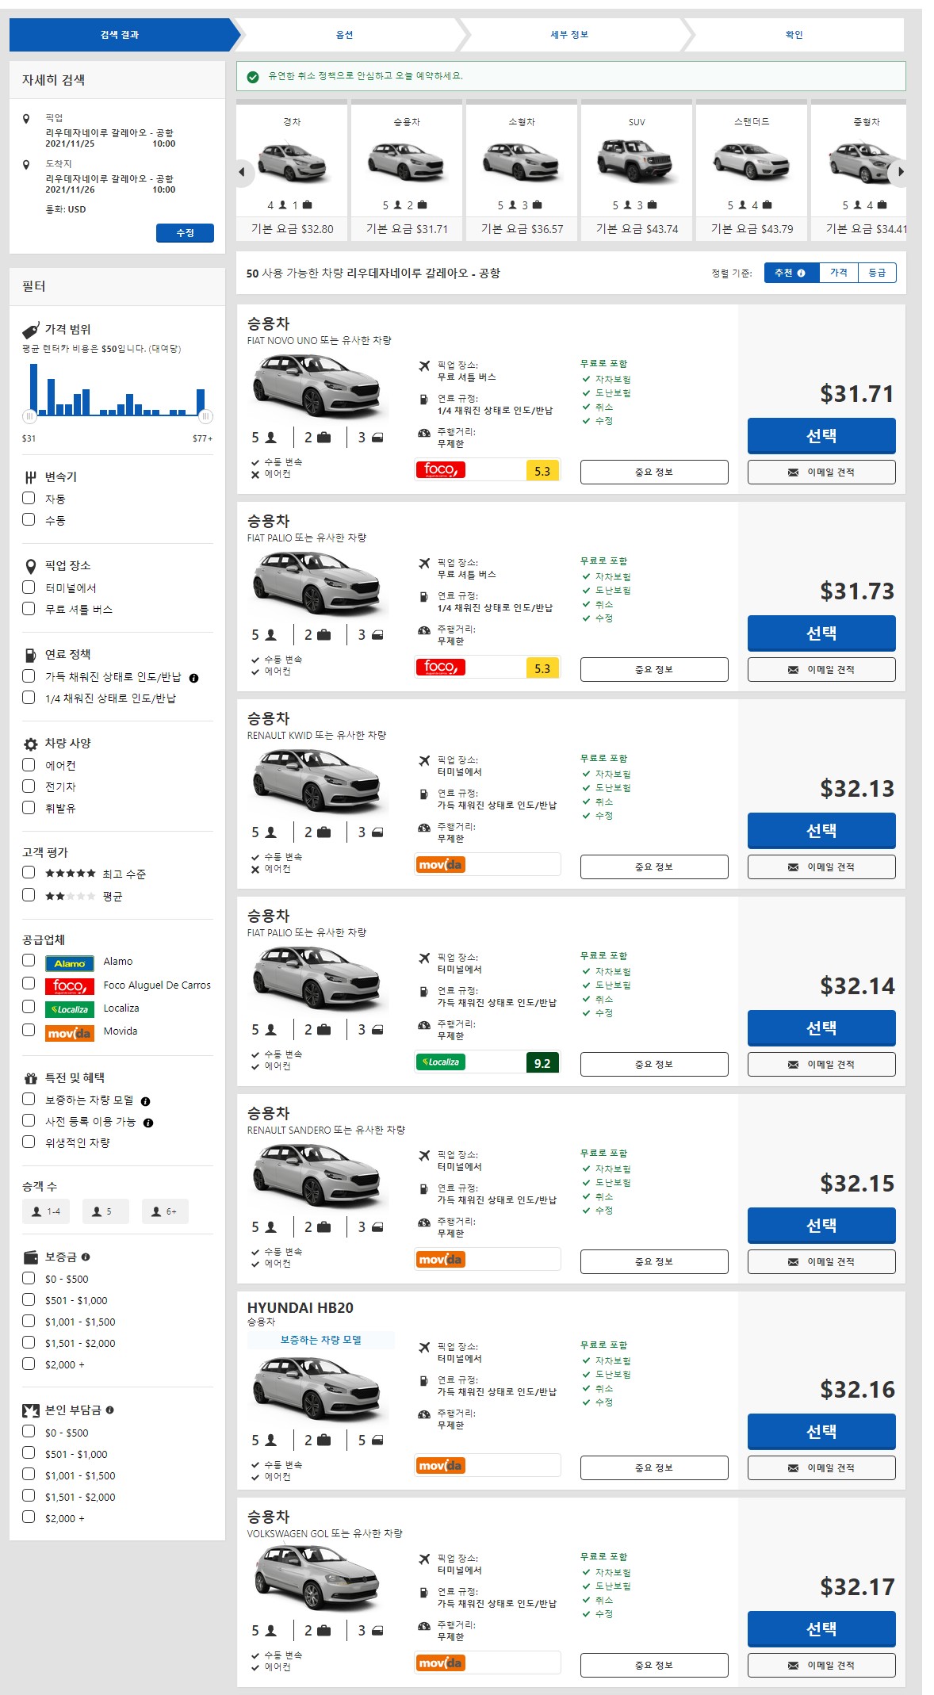
Task: Click the price range slider's right handle
Action: click(205, 416)
